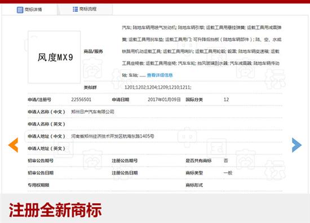
Task: Select international class value 12
Action: click(x=226, y=100)
